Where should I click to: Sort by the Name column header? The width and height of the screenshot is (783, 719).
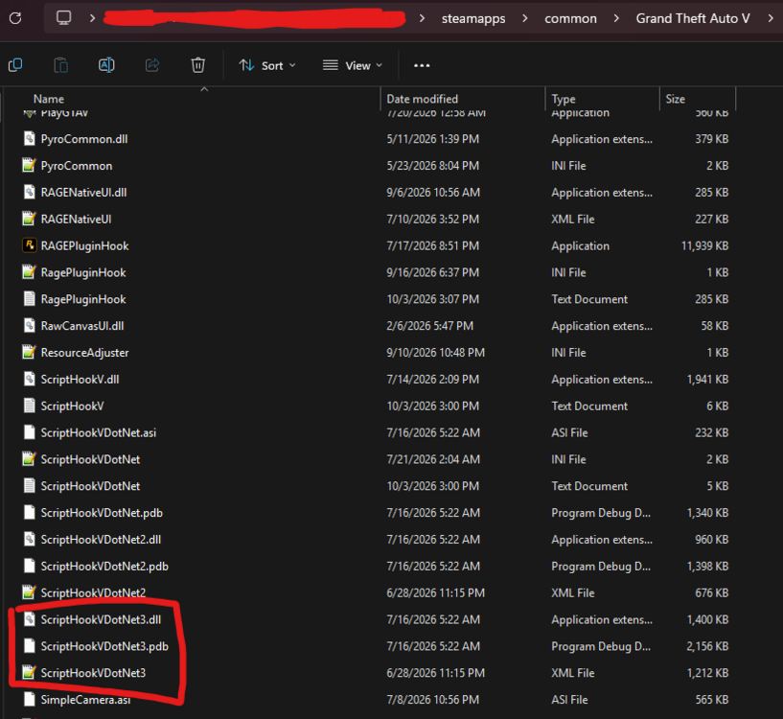pyautogui.click(x=49, y=99)
